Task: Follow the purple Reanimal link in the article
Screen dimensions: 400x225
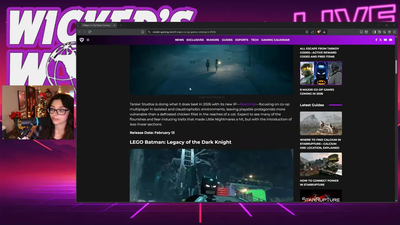Action: [x=248, y=104]
